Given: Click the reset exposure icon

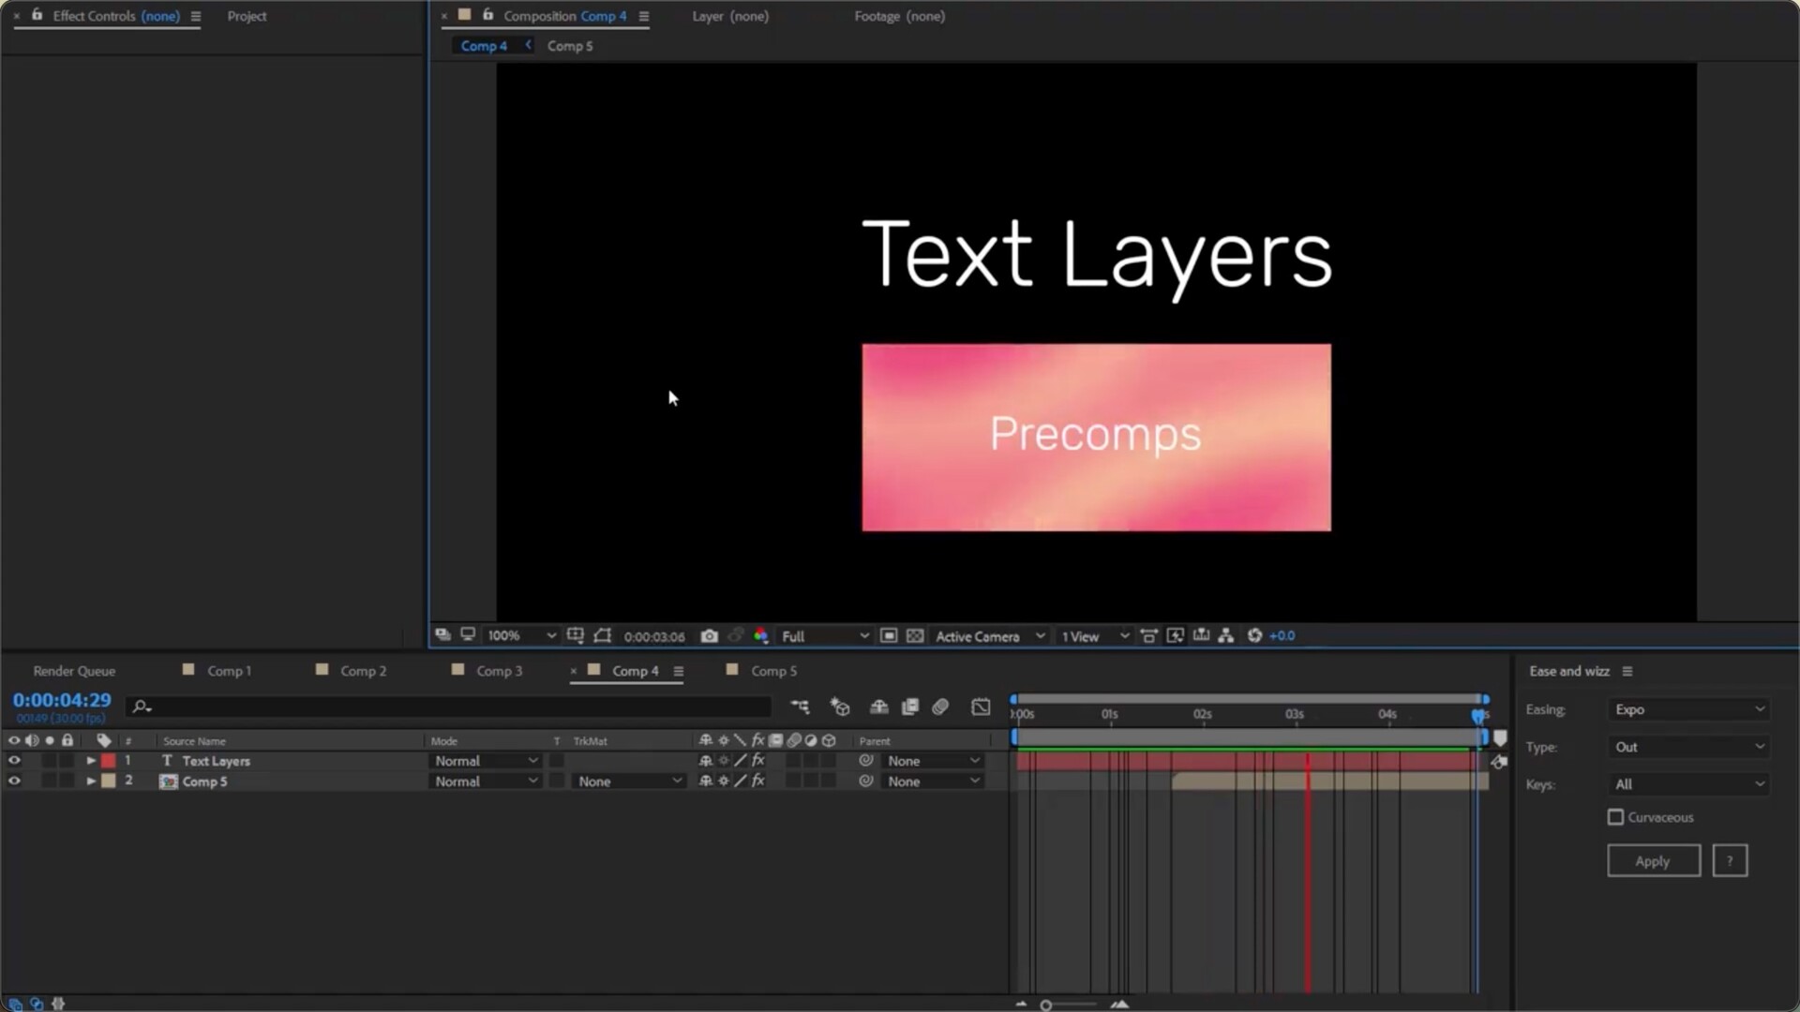Looking at the screenshot, I should [x=1254, y=636].
